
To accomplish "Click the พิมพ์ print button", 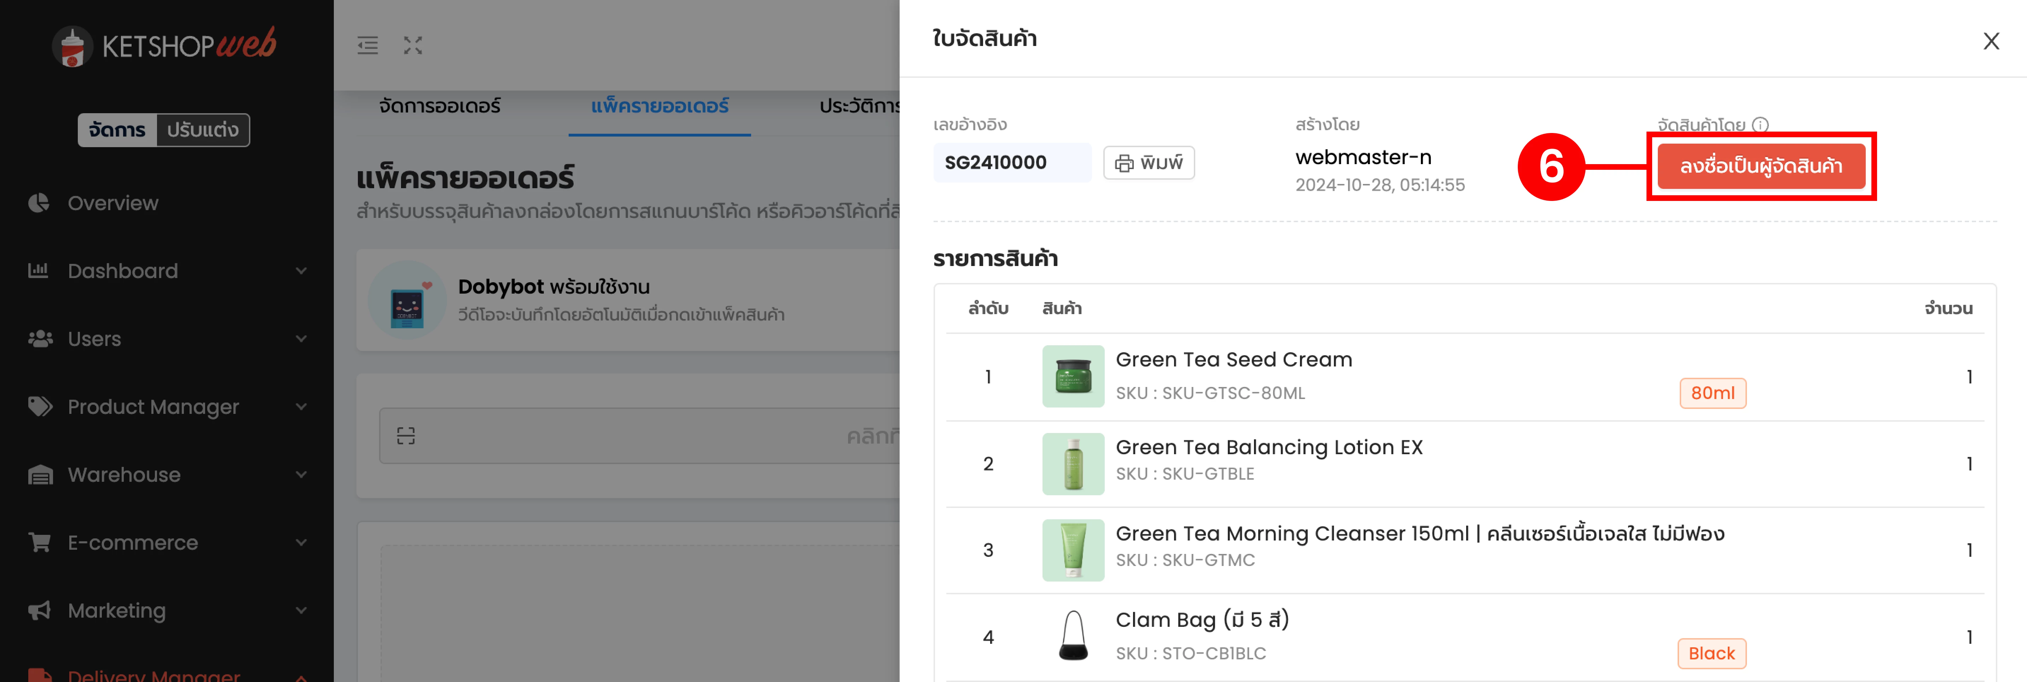I will (x=1149, y=163).
